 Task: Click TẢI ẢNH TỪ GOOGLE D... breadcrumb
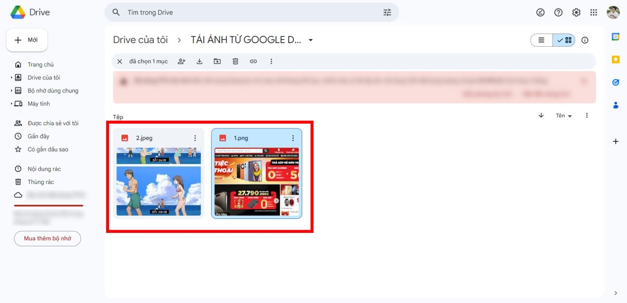point(246,40)
